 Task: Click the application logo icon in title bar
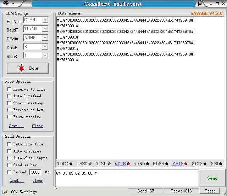6,3
